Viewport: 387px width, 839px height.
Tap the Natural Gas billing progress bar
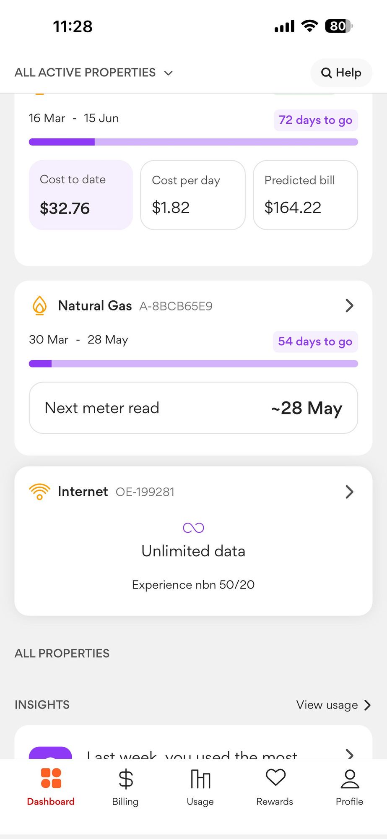[x=193, y=364]
